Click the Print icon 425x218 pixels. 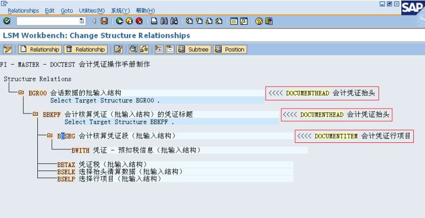coord(154,21)
